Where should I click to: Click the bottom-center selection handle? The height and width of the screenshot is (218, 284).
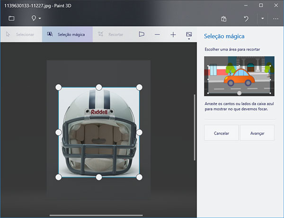coord(99,177)
